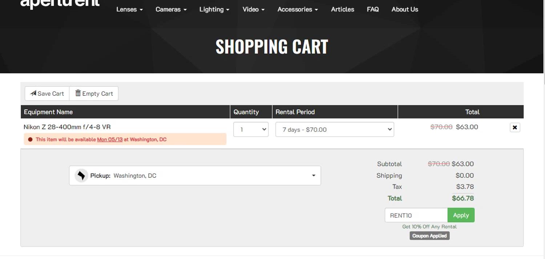Expand the Pickup location selector

click(x=195, y=176)
